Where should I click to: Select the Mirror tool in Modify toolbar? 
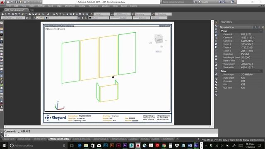216,29
